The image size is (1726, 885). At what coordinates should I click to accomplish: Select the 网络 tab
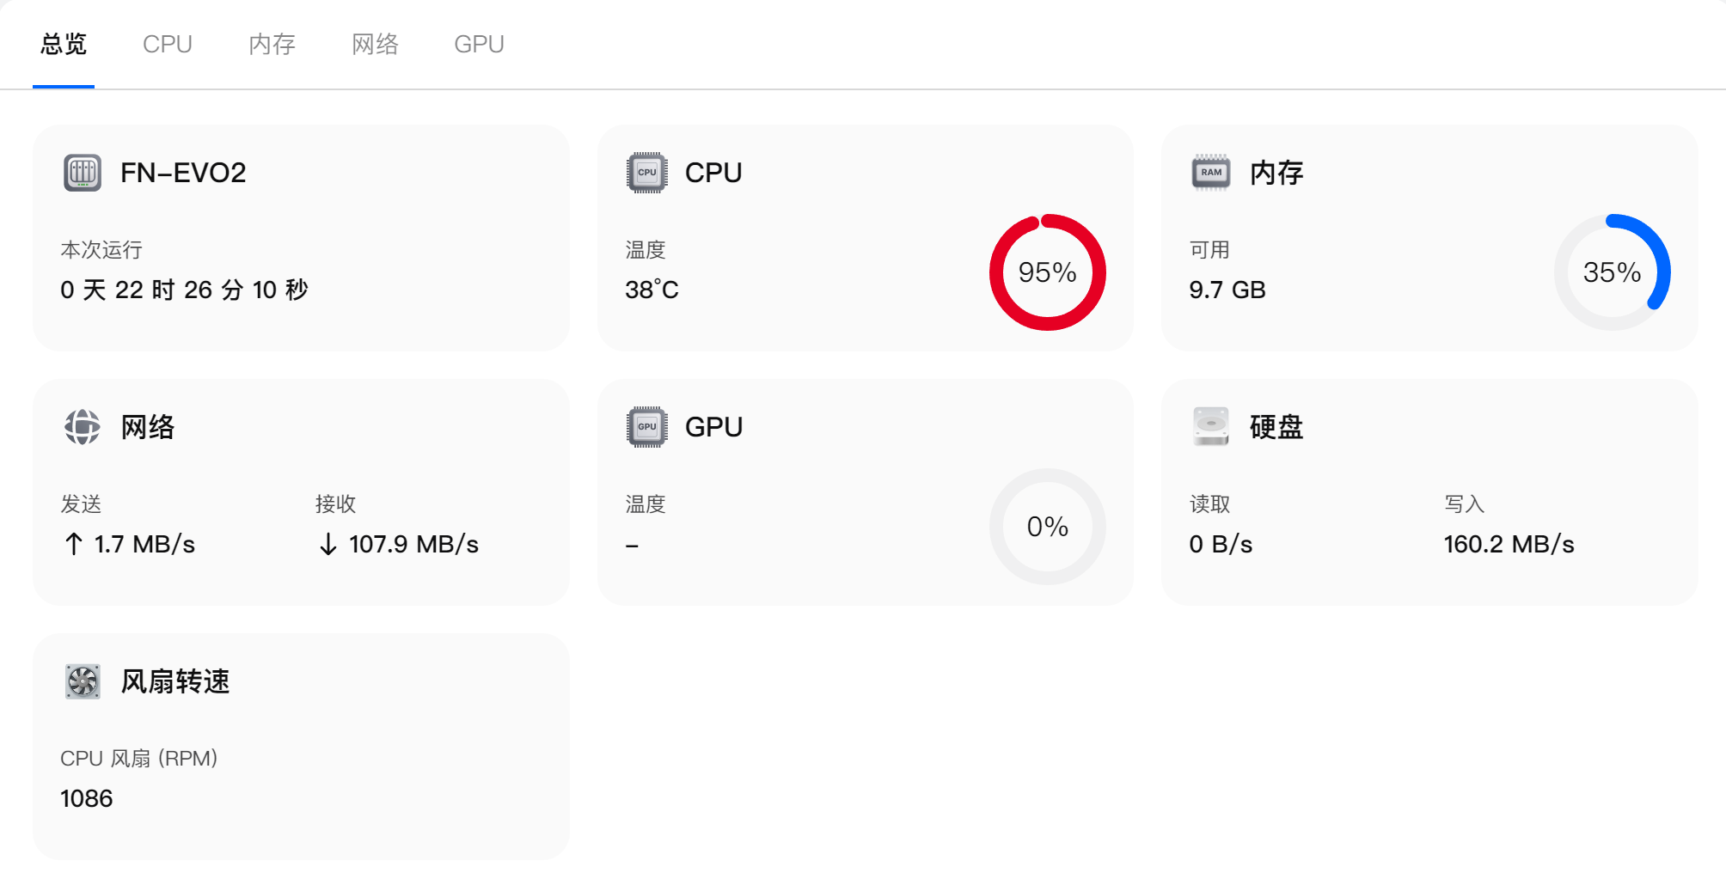375,44
